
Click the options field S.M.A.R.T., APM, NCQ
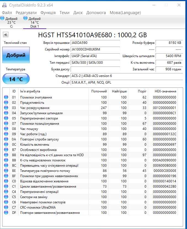[x=127, y=82]
